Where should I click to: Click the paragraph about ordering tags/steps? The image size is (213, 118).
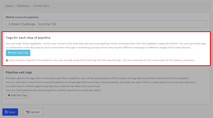coord(106,46)
